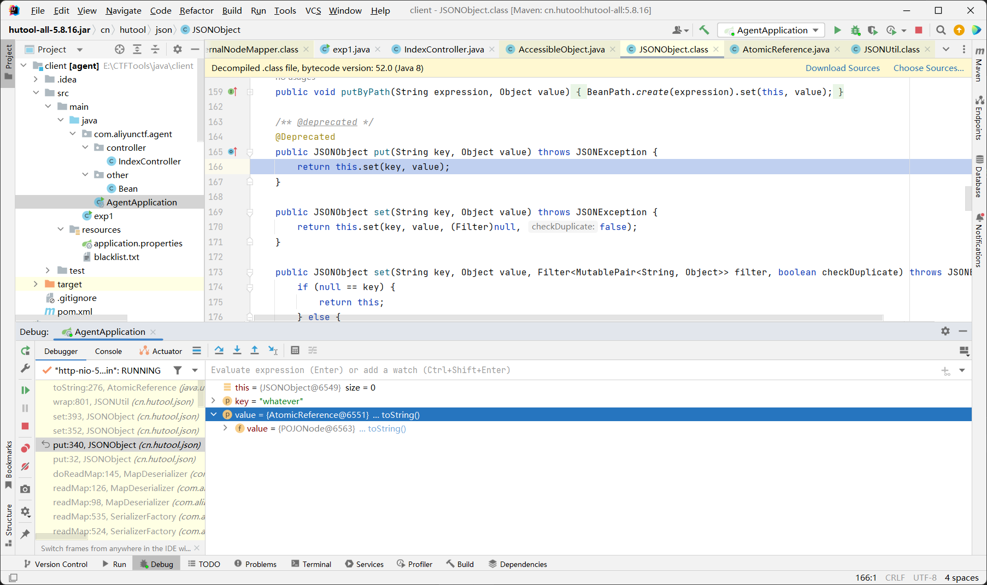The width and height of the screenshot is (987, 585).
Task: Open Evaluate Expression calculator icon
Action: coord(295,350)
